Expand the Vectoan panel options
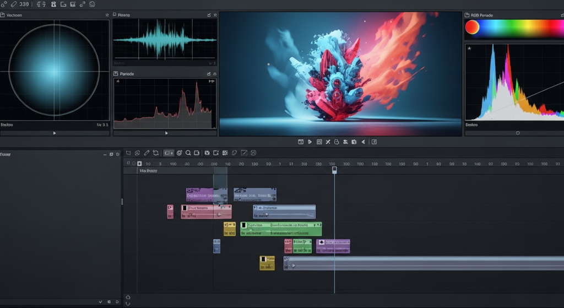This screenshot has width=564, height=308. pyautogui.click(x=107, y=15)
